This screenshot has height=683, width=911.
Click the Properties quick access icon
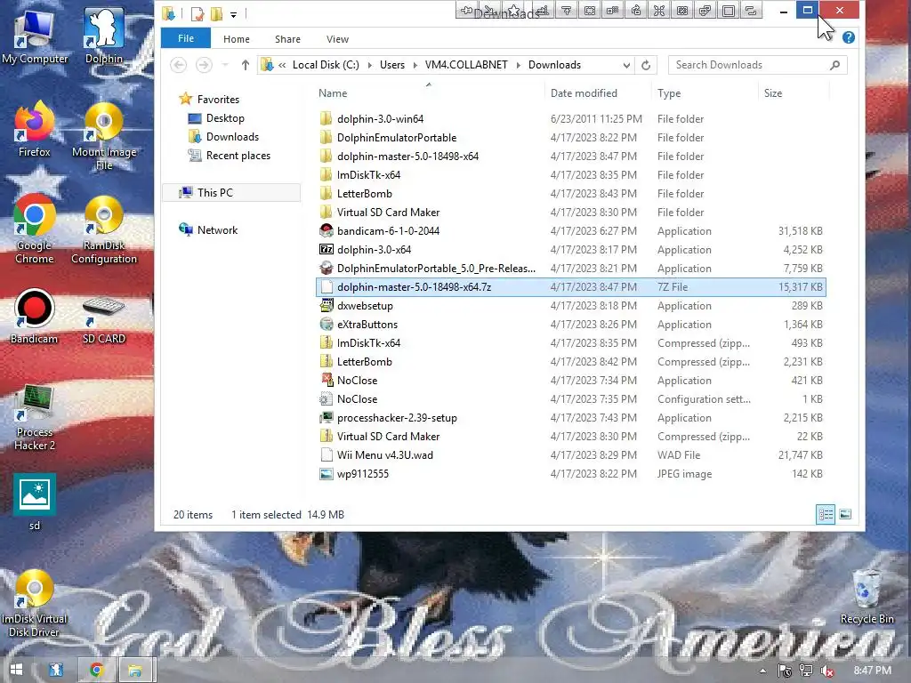(x=198, y=13)
